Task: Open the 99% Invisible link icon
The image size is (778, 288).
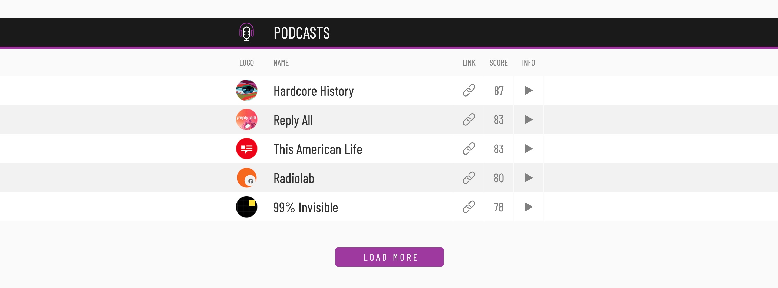Action: pyautogui.click(x=469, y=207)
